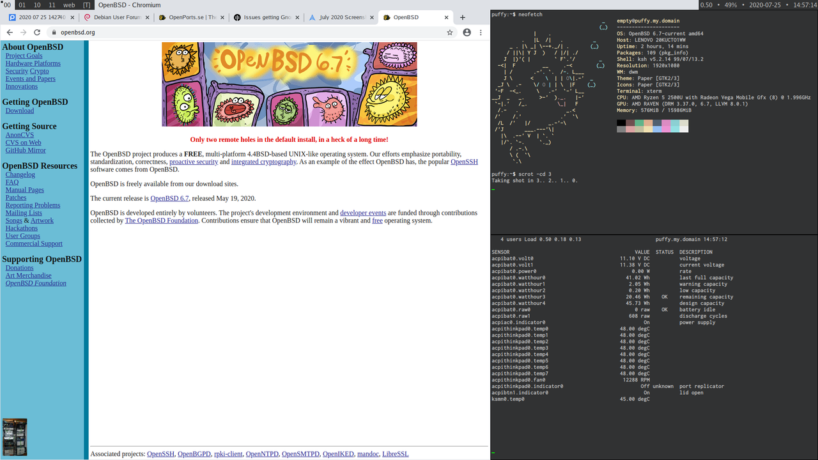This screenshot has height=460, width=818.
Task: Click the openbsd.org address bar
Action: coord(252,32)
